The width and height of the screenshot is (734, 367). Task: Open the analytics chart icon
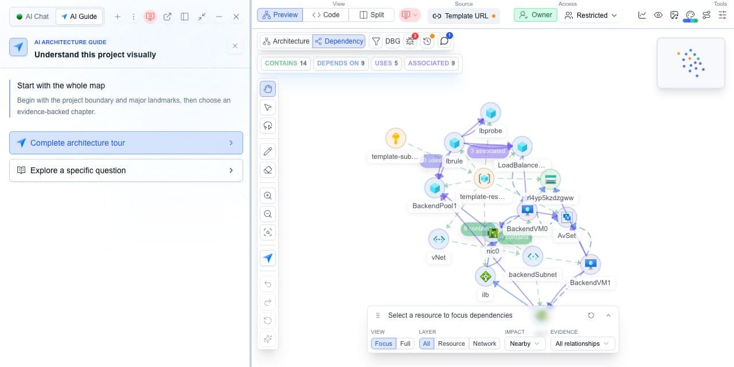pos(642,15)
